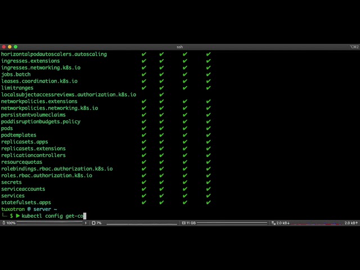Click the charging lightning bolt icon
Viewport: 360px width, 270px height.
pos(85,223)
